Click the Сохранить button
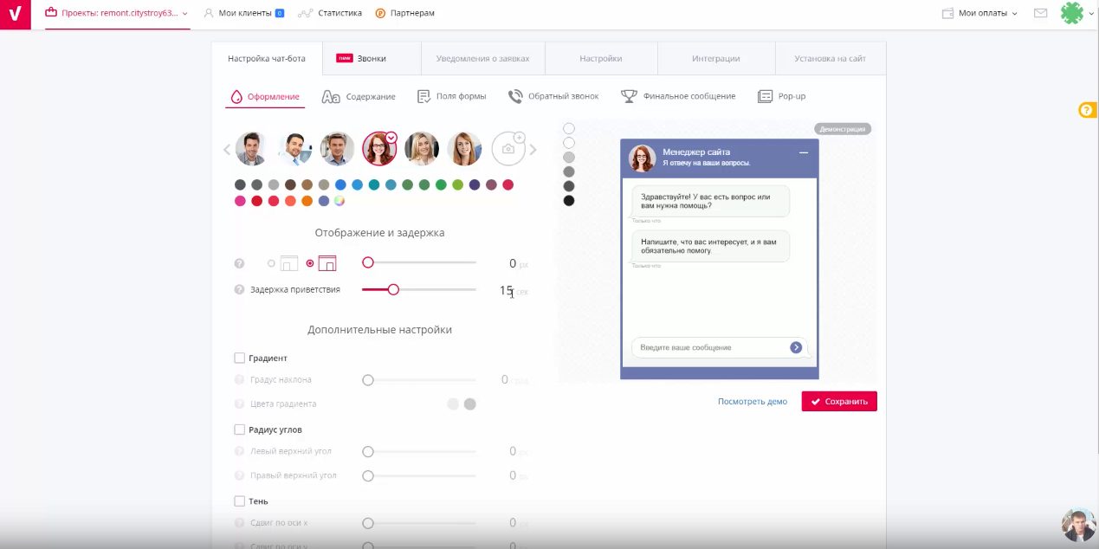Screen dimensions: 1099x549 [x=838, y=401]
